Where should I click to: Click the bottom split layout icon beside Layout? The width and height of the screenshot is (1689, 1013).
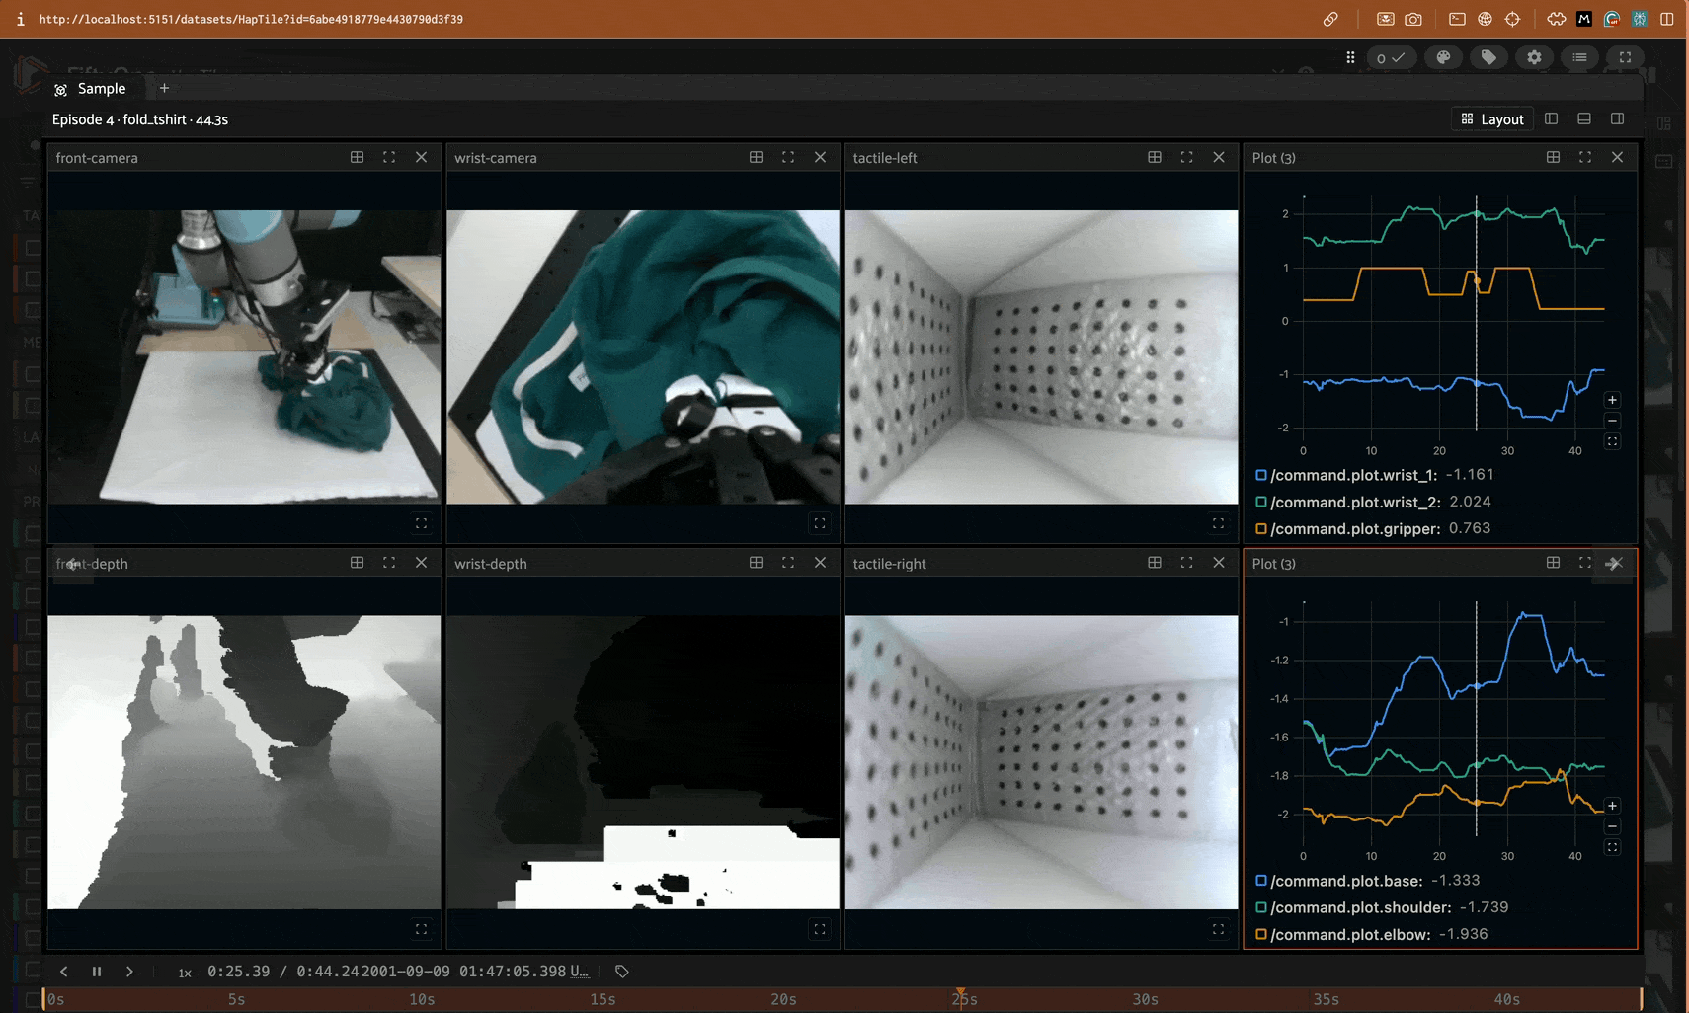pyautogui.click(x=1584, y=118)
